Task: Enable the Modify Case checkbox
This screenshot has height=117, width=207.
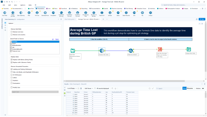Action: 11,87
